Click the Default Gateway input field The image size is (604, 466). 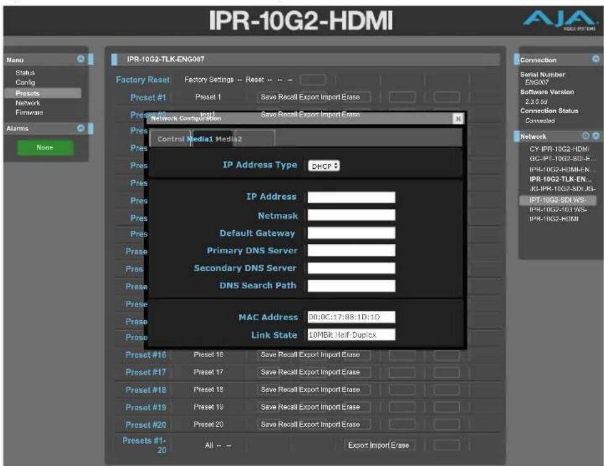(351, 233)
